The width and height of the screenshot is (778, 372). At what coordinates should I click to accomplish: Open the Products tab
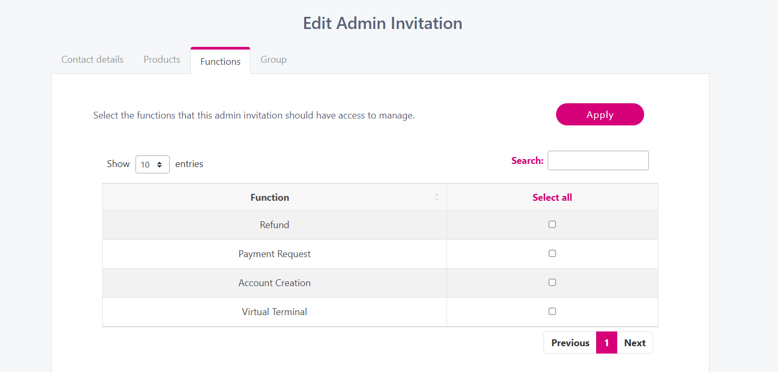click(162, 60)
